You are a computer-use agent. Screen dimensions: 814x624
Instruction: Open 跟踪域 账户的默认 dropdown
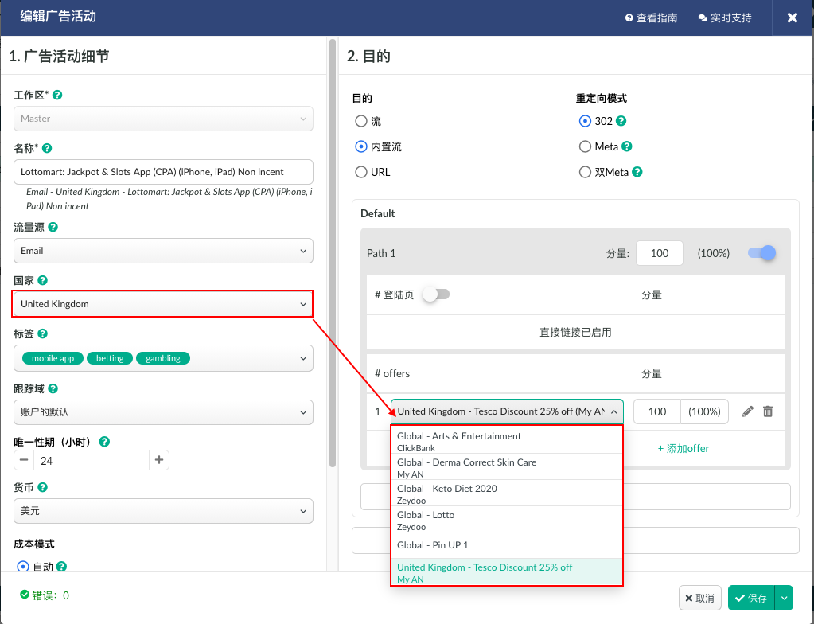click(163, 412)
